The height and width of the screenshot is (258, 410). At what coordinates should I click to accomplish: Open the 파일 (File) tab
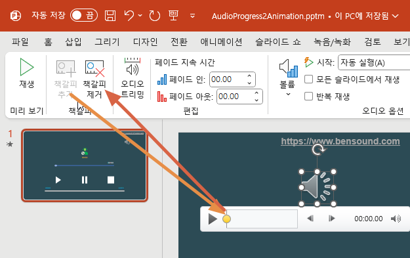(x=20, y=41)
